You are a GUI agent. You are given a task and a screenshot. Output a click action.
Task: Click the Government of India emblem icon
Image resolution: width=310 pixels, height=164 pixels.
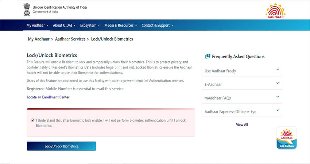[x=27, y=9]
